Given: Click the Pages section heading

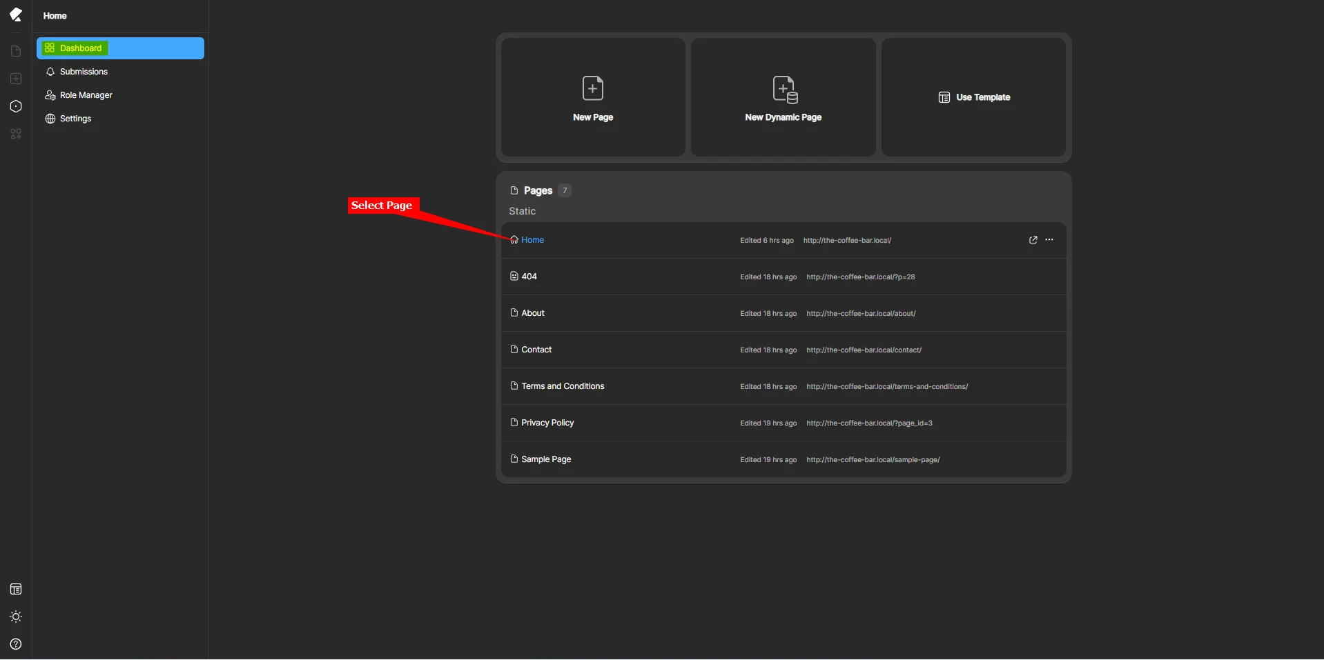Looking at the screenshot, I should [x=538, y=190].
